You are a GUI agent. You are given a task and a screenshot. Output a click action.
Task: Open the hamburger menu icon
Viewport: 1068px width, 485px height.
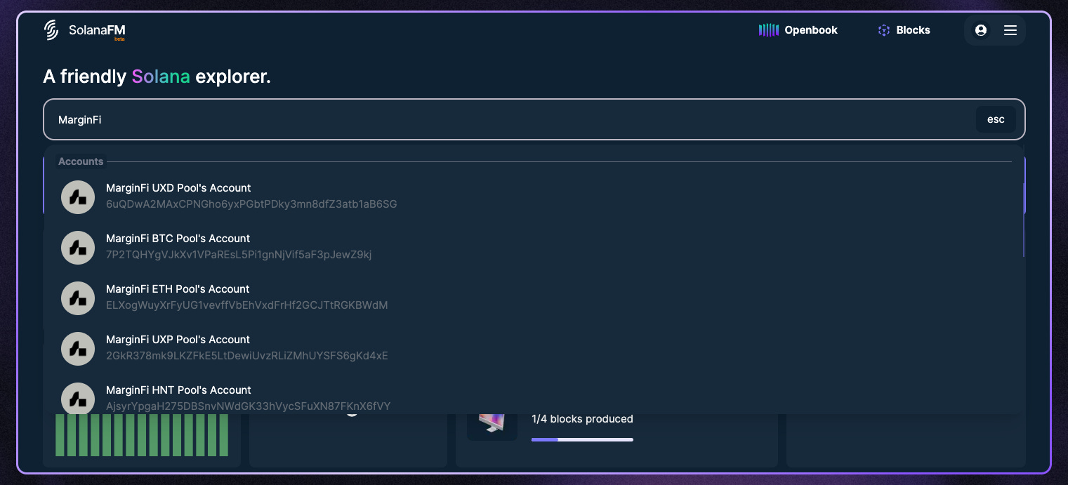(1010, 30)
